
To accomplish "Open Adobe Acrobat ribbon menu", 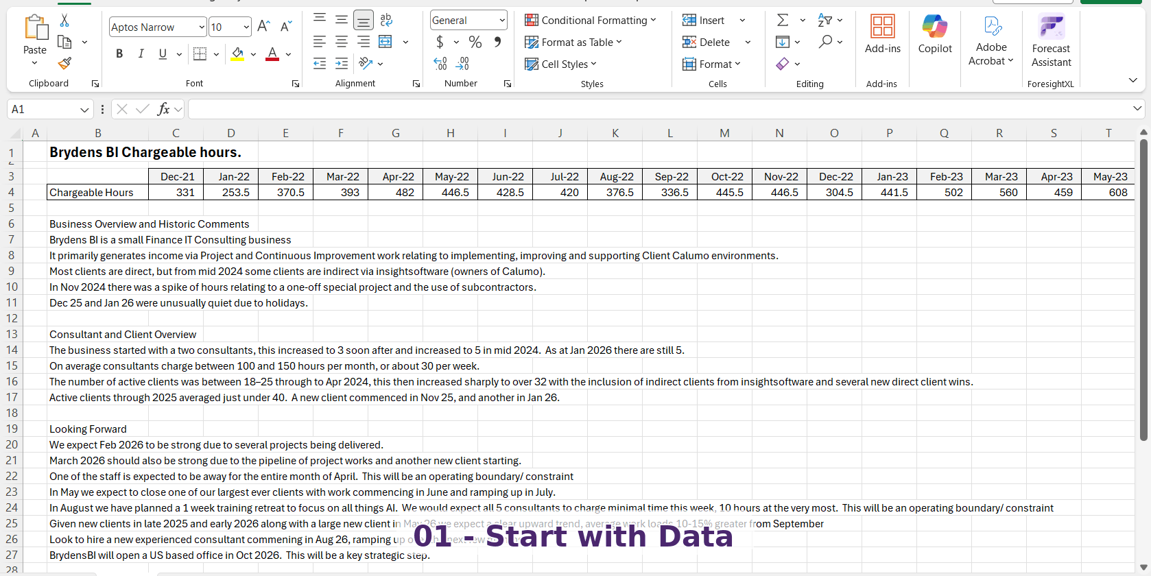I will point(991,40).
